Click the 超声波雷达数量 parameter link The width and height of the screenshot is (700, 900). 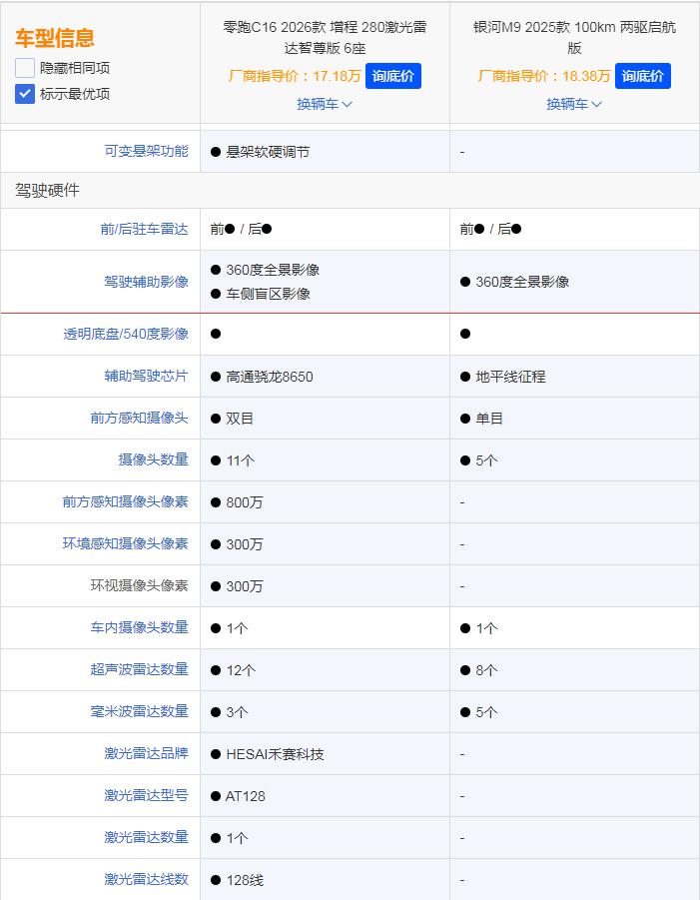click(139, 670)
